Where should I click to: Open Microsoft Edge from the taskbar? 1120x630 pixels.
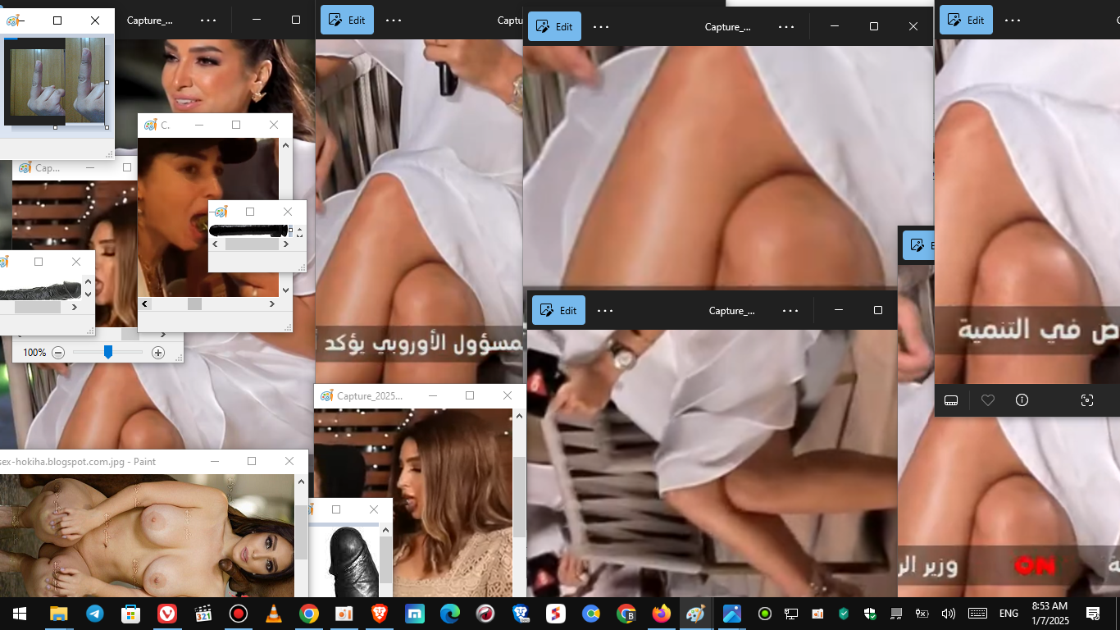[x=450, y=614]
